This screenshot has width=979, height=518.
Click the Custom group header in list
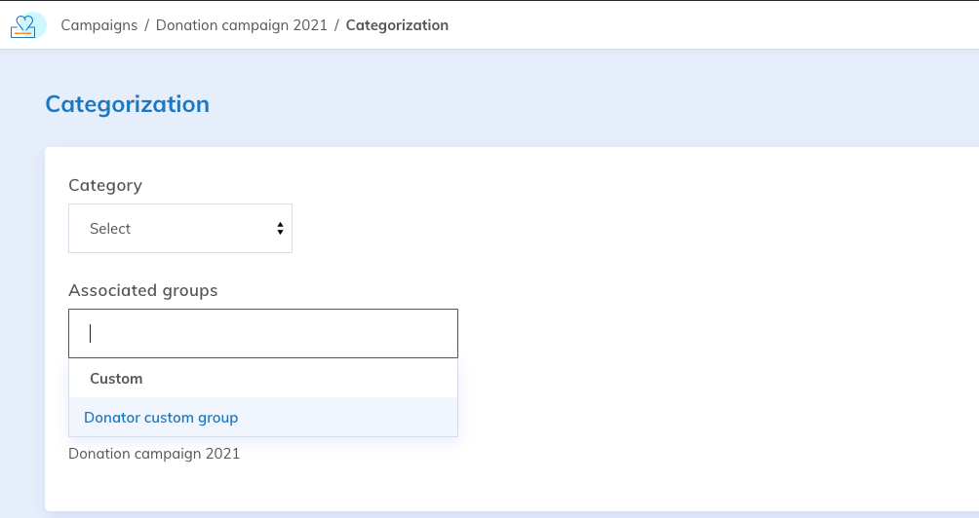116,379
